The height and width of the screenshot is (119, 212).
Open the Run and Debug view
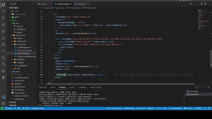(x=3, y=24)
